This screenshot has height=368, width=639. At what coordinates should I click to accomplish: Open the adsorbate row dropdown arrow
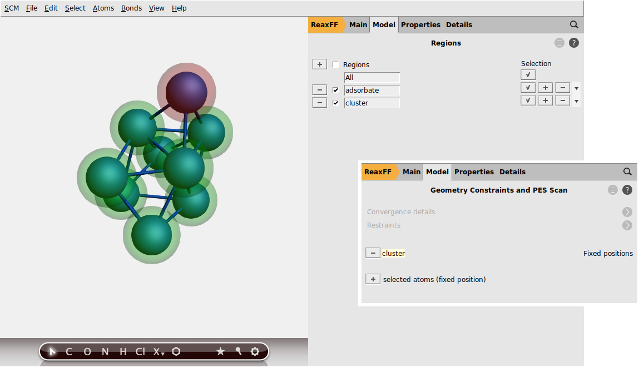577,88
